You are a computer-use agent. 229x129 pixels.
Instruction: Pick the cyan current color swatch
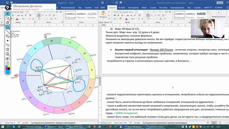[x=8, y=72]
